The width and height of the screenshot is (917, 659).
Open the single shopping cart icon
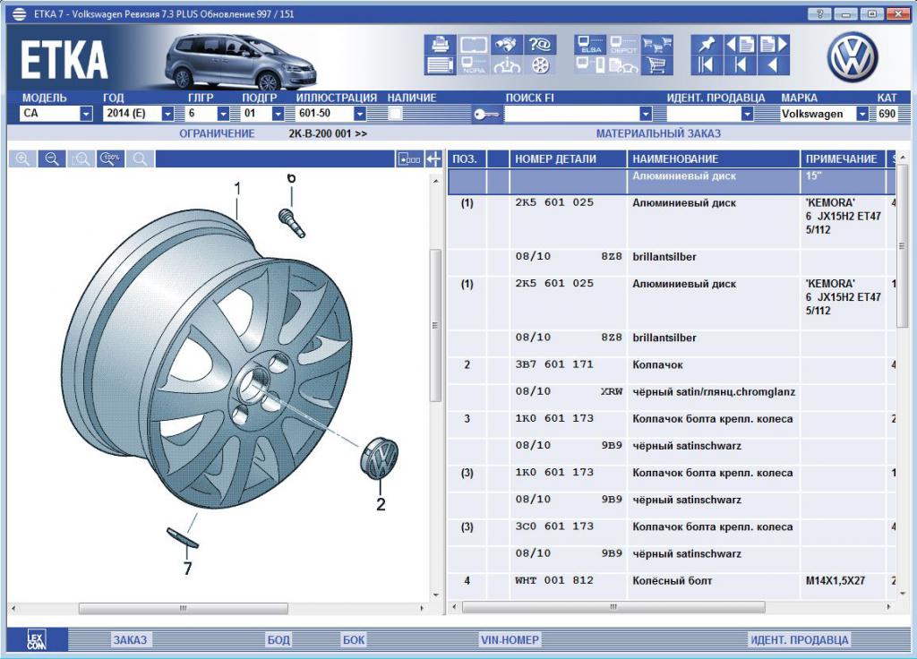pyautogui.click(x=656, y=64)
